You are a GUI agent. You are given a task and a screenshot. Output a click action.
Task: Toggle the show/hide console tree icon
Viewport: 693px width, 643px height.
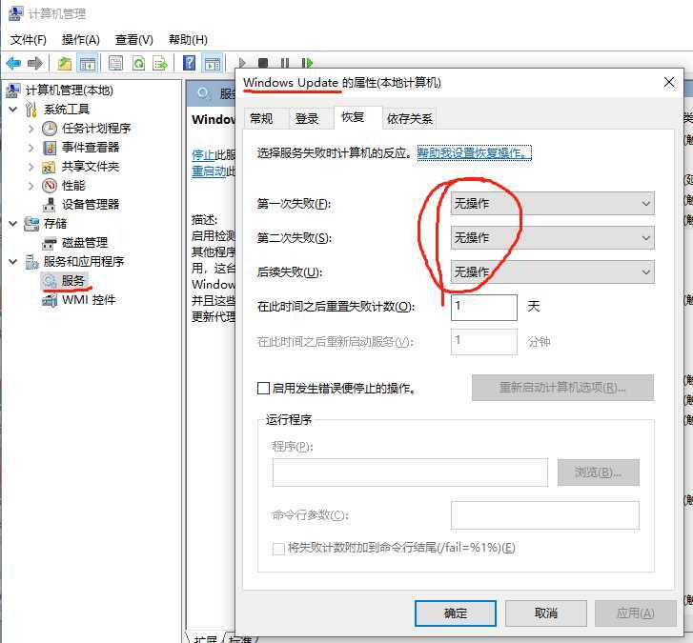click(87, 64)
